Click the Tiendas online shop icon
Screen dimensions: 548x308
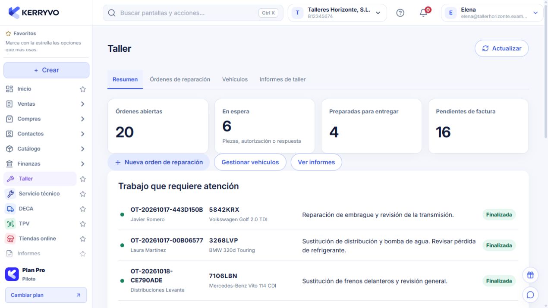coord(11,239)
